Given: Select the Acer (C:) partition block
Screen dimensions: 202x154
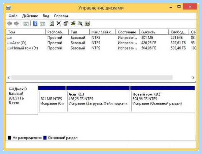Looking at the screenshot, I should [98, 99].
